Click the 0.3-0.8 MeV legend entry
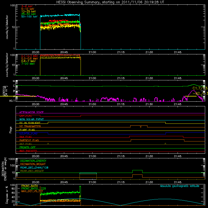The width and height of the screenshot is (208, 208). (x=30, y=58)
